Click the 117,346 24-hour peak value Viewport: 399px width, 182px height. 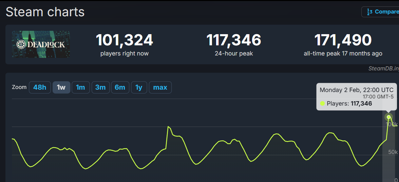click(233, 40)
